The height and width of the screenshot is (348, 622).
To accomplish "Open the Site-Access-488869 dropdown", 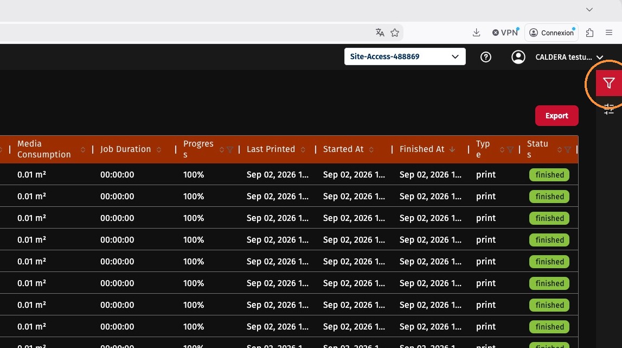I will pyautogui.click(x=405, y=56).
